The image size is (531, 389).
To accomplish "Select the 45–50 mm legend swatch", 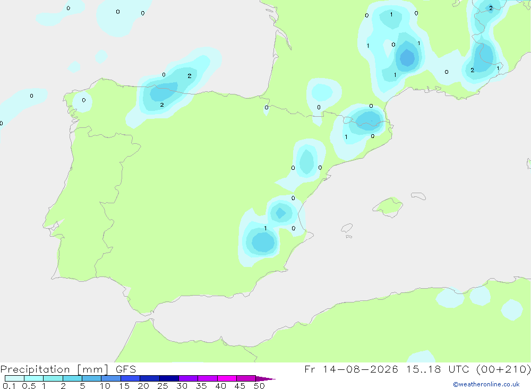I will (246, 378).
